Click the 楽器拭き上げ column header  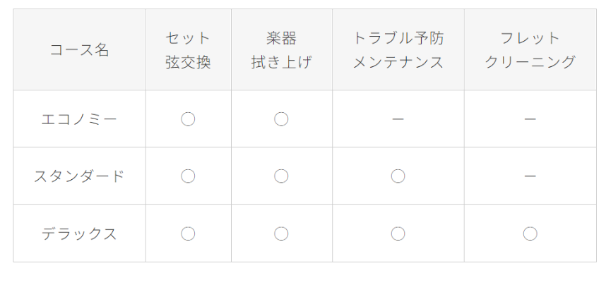pos(281,50)
